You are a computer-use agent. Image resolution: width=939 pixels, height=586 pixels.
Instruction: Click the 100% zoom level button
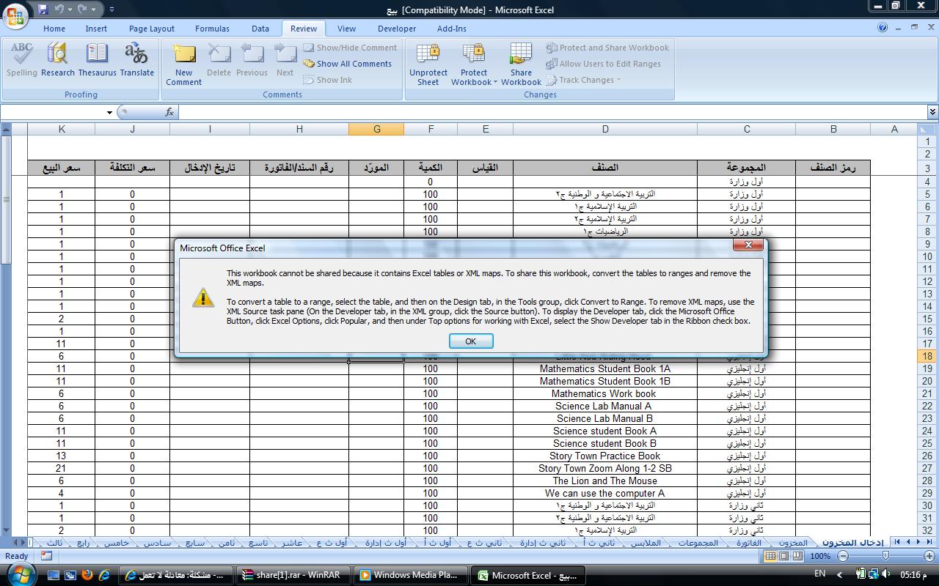[x=820, y=556]
